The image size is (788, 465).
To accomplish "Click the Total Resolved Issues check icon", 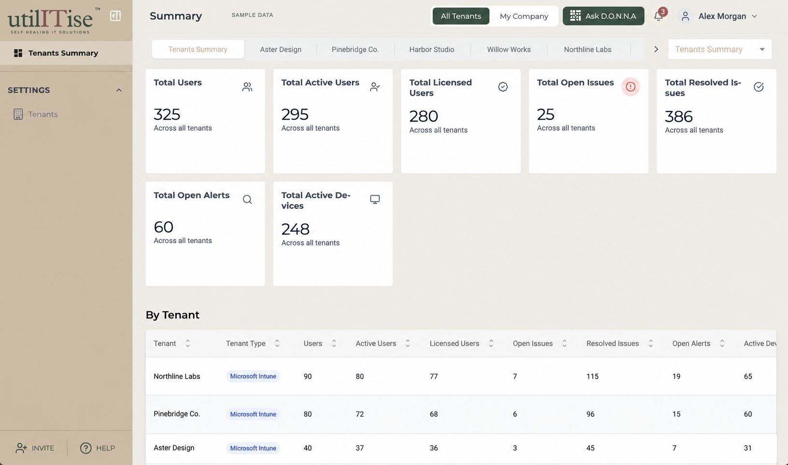I will [759, 87].
